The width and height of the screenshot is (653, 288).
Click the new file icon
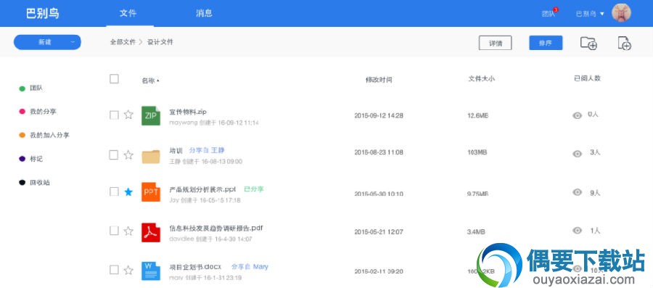coord(624,43)
